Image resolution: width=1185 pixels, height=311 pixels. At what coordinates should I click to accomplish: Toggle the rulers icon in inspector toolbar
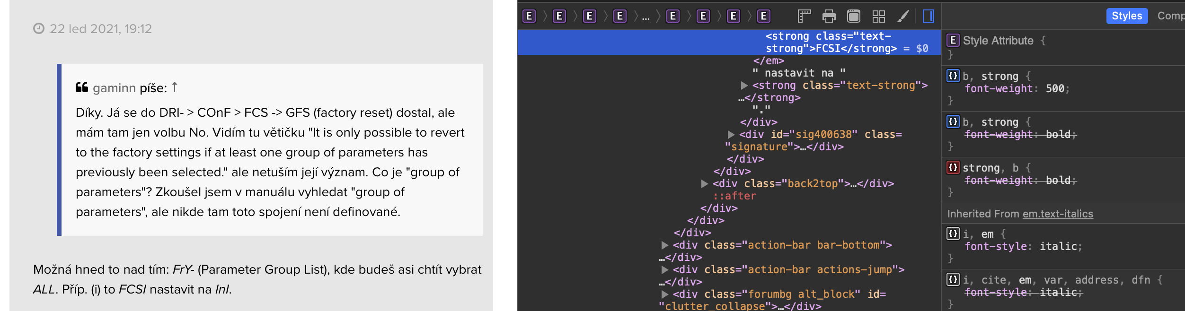pos(804,17)
